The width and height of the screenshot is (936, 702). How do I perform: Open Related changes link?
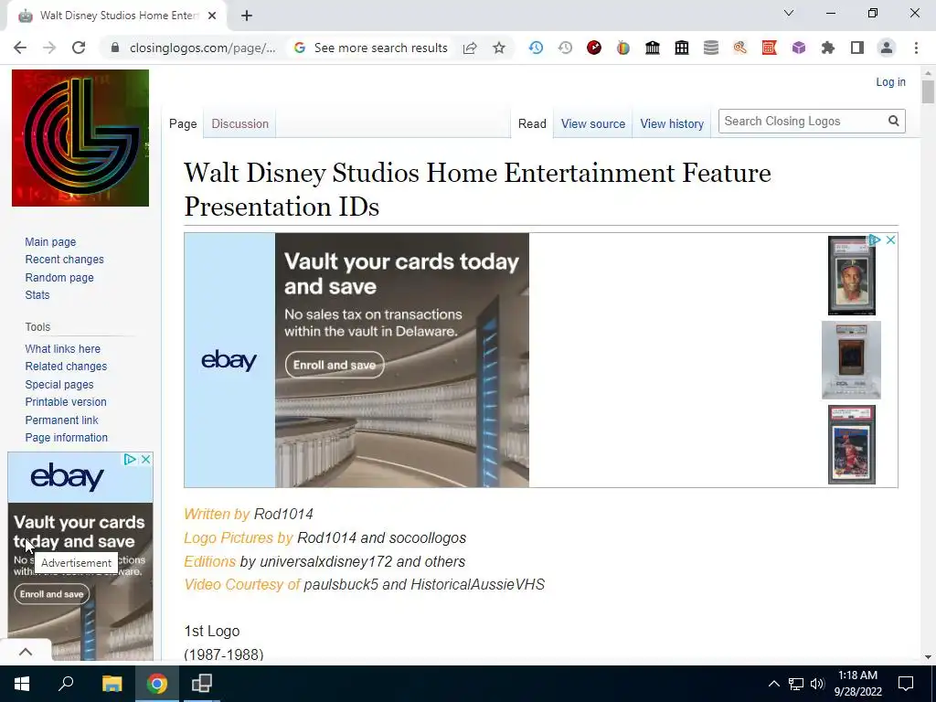point(66,367)
